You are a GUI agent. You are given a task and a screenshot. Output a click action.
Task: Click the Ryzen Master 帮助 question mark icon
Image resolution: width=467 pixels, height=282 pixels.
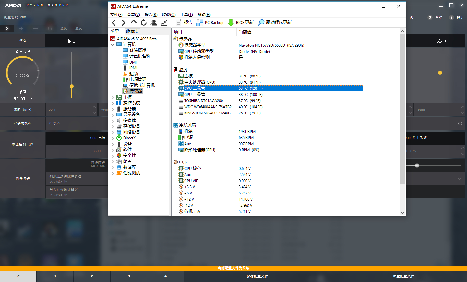[430, 18]
